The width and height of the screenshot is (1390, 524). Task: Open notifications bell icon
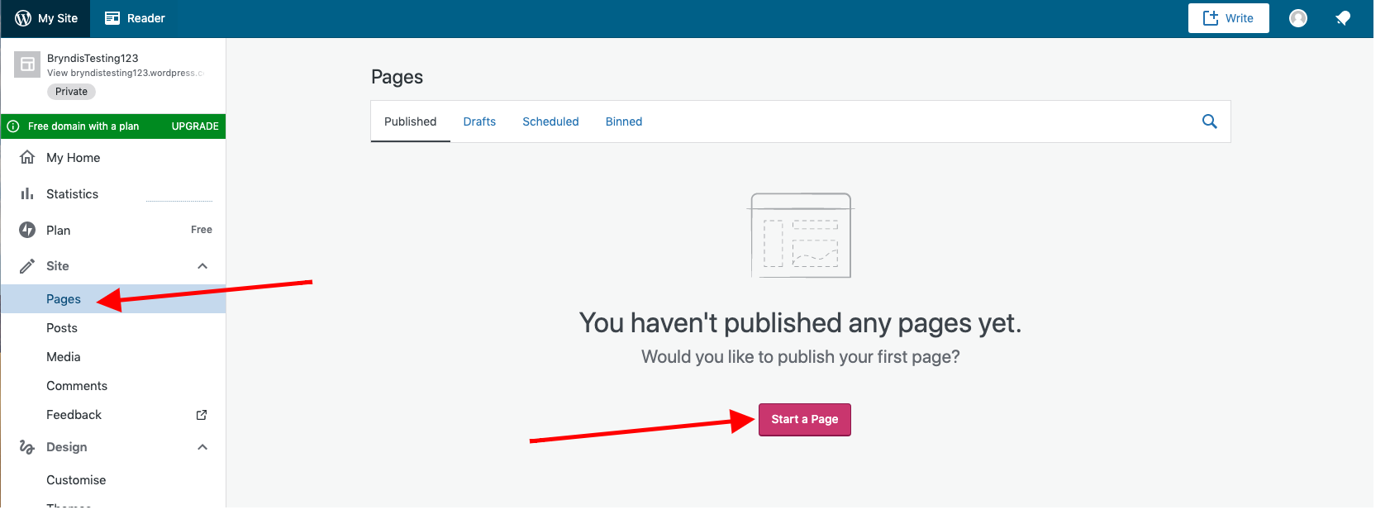tap(1343, 18)
